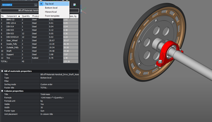Click the Width value field
This screenshot has height=122, width=212.
pos(59,108)
